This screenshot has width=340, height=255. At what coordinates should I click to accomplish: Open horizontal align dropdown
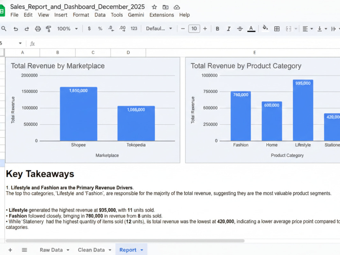pos(307,29)
